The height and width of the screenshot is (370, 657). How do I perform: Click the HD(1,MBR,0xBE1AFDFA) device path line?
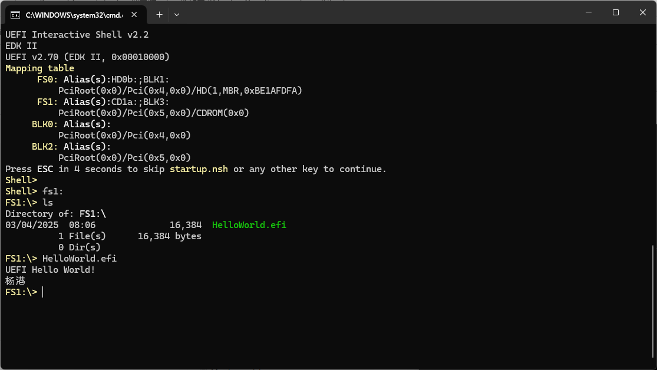coord(180,91)
